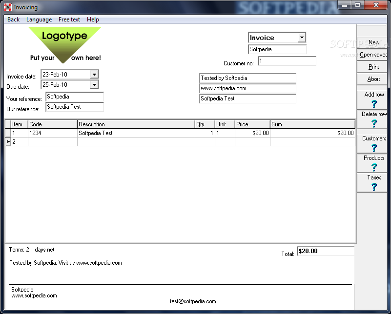Click the code cell 1234
This screenshot has width=391, height=314.
[x=53, y=133]
